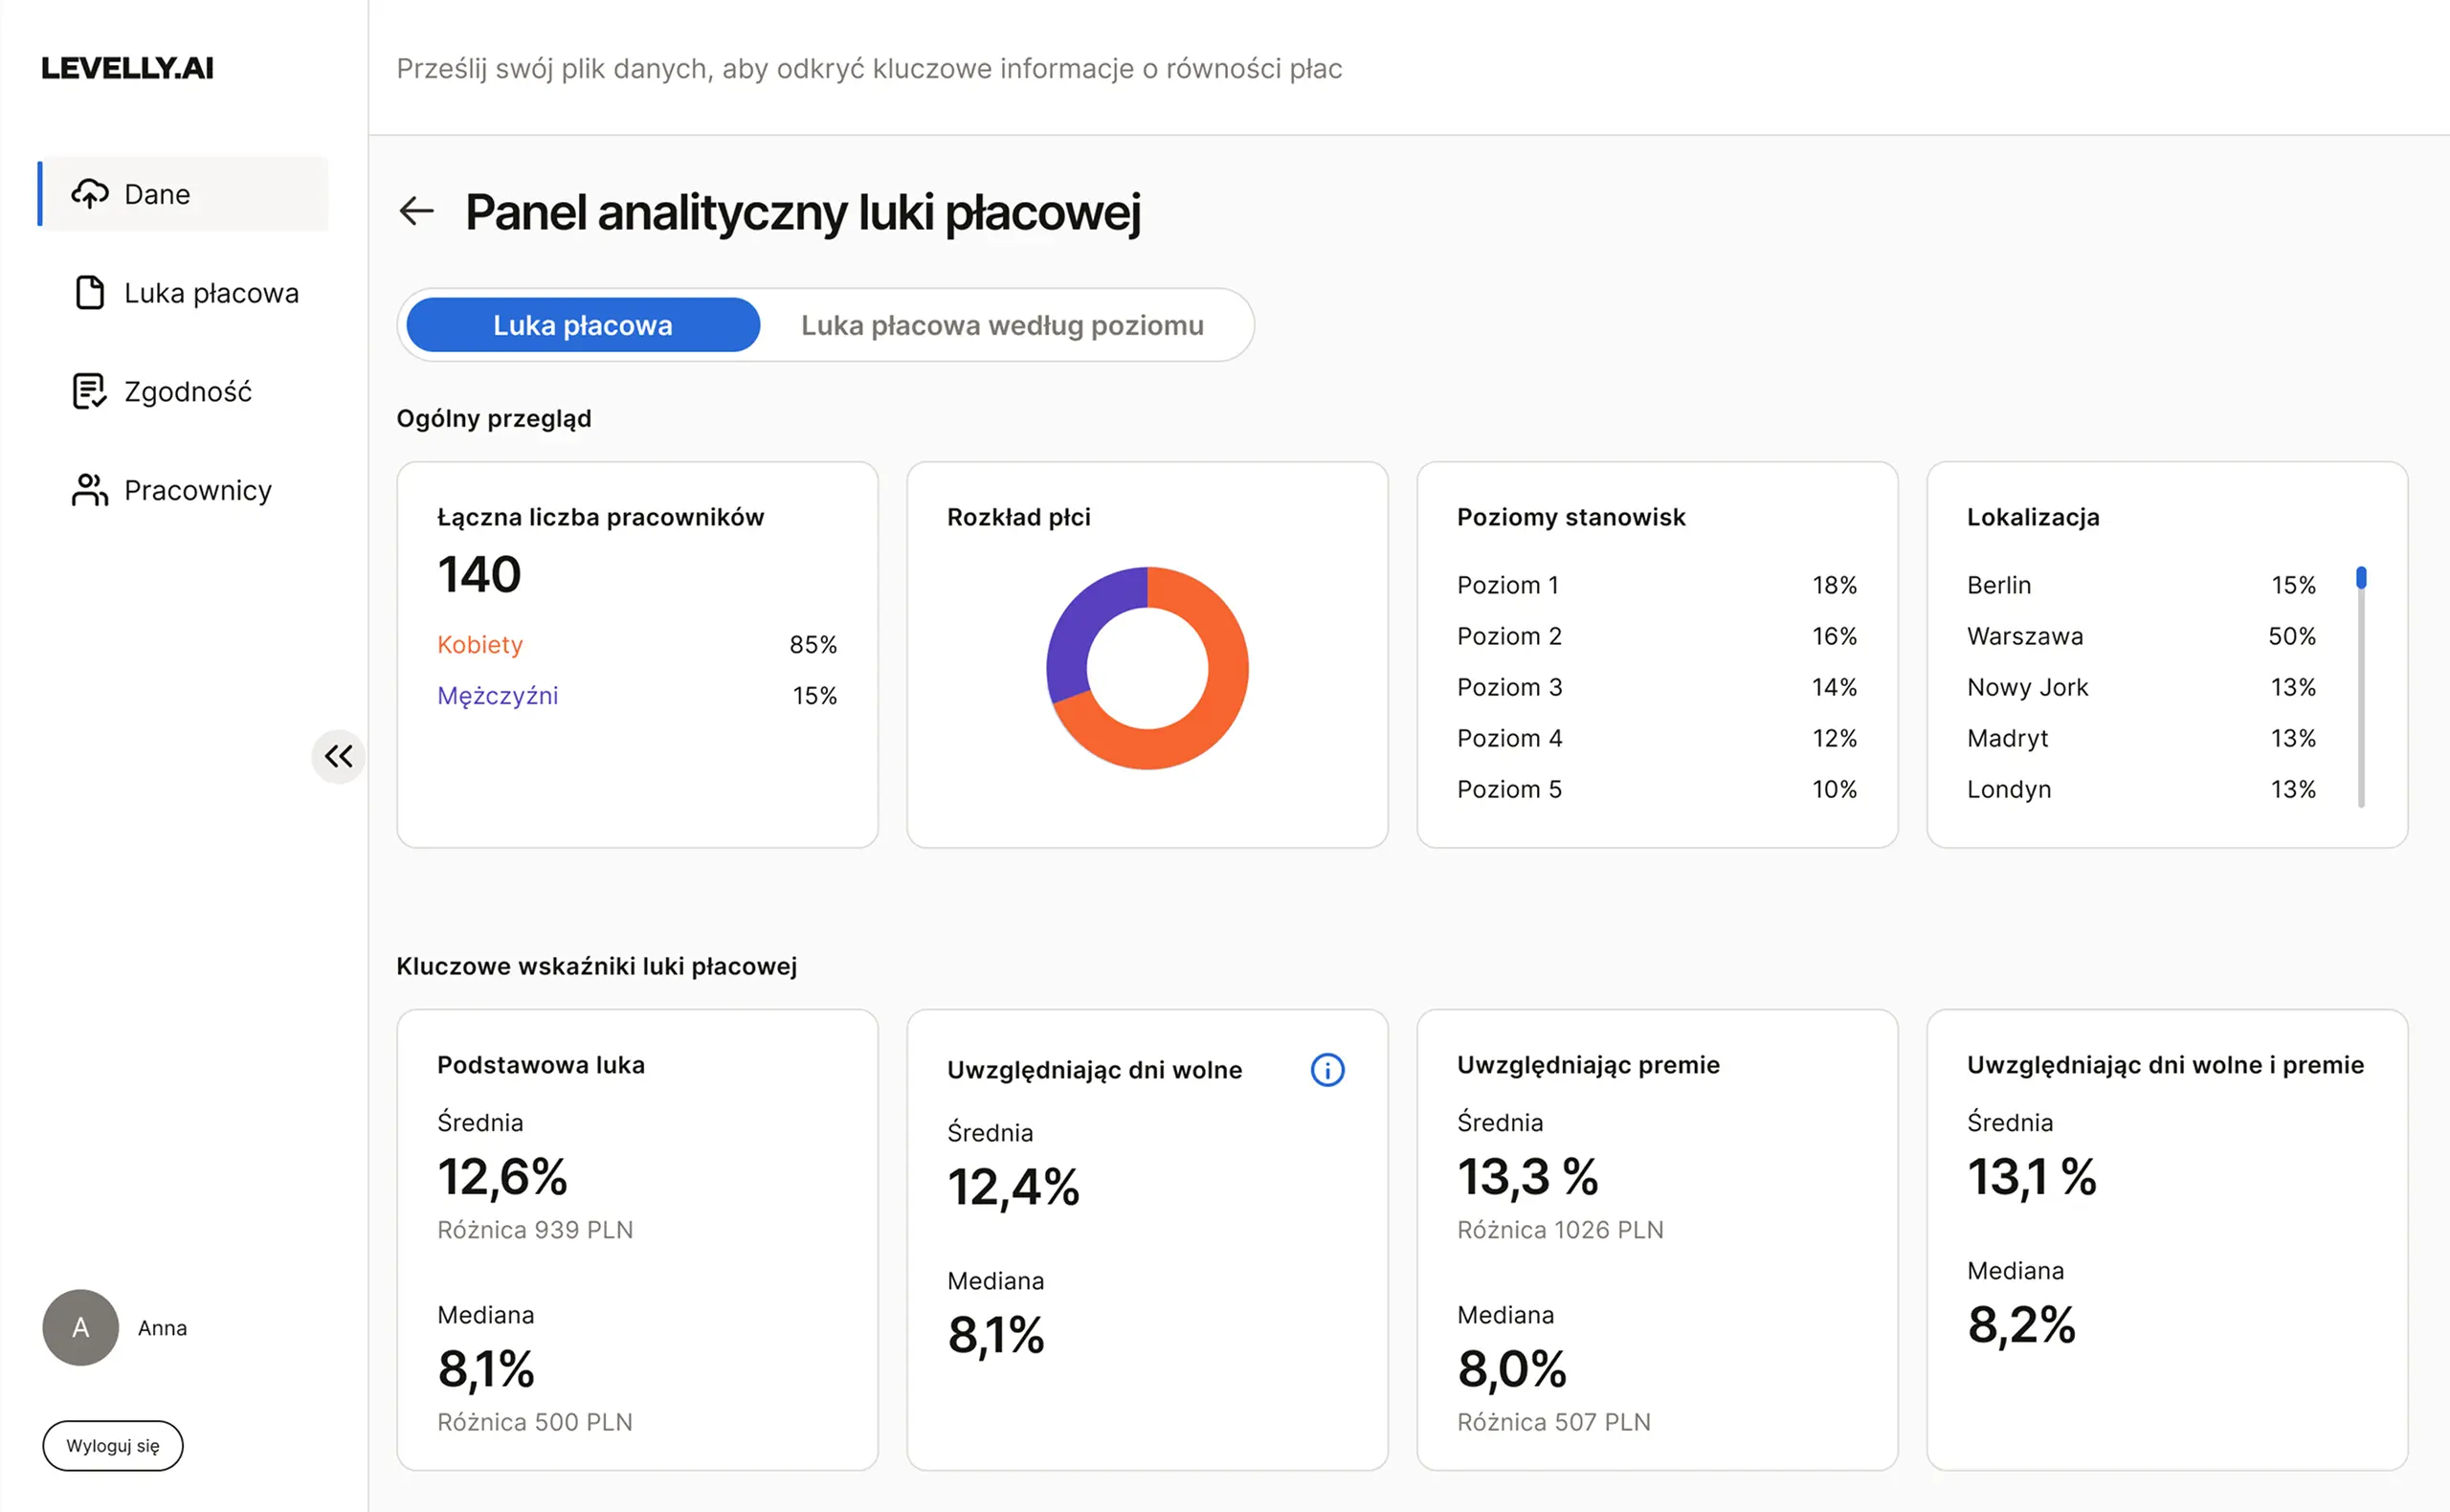Click the 8,0% median value
This screenshot has height=1512, width=2450.
click(x=1511, y=1369)
